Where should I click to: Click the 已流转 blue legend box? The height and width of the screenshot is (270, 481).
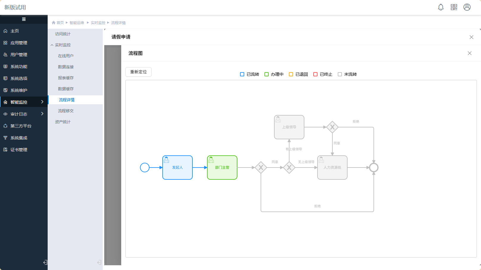[x=242, y=74]
